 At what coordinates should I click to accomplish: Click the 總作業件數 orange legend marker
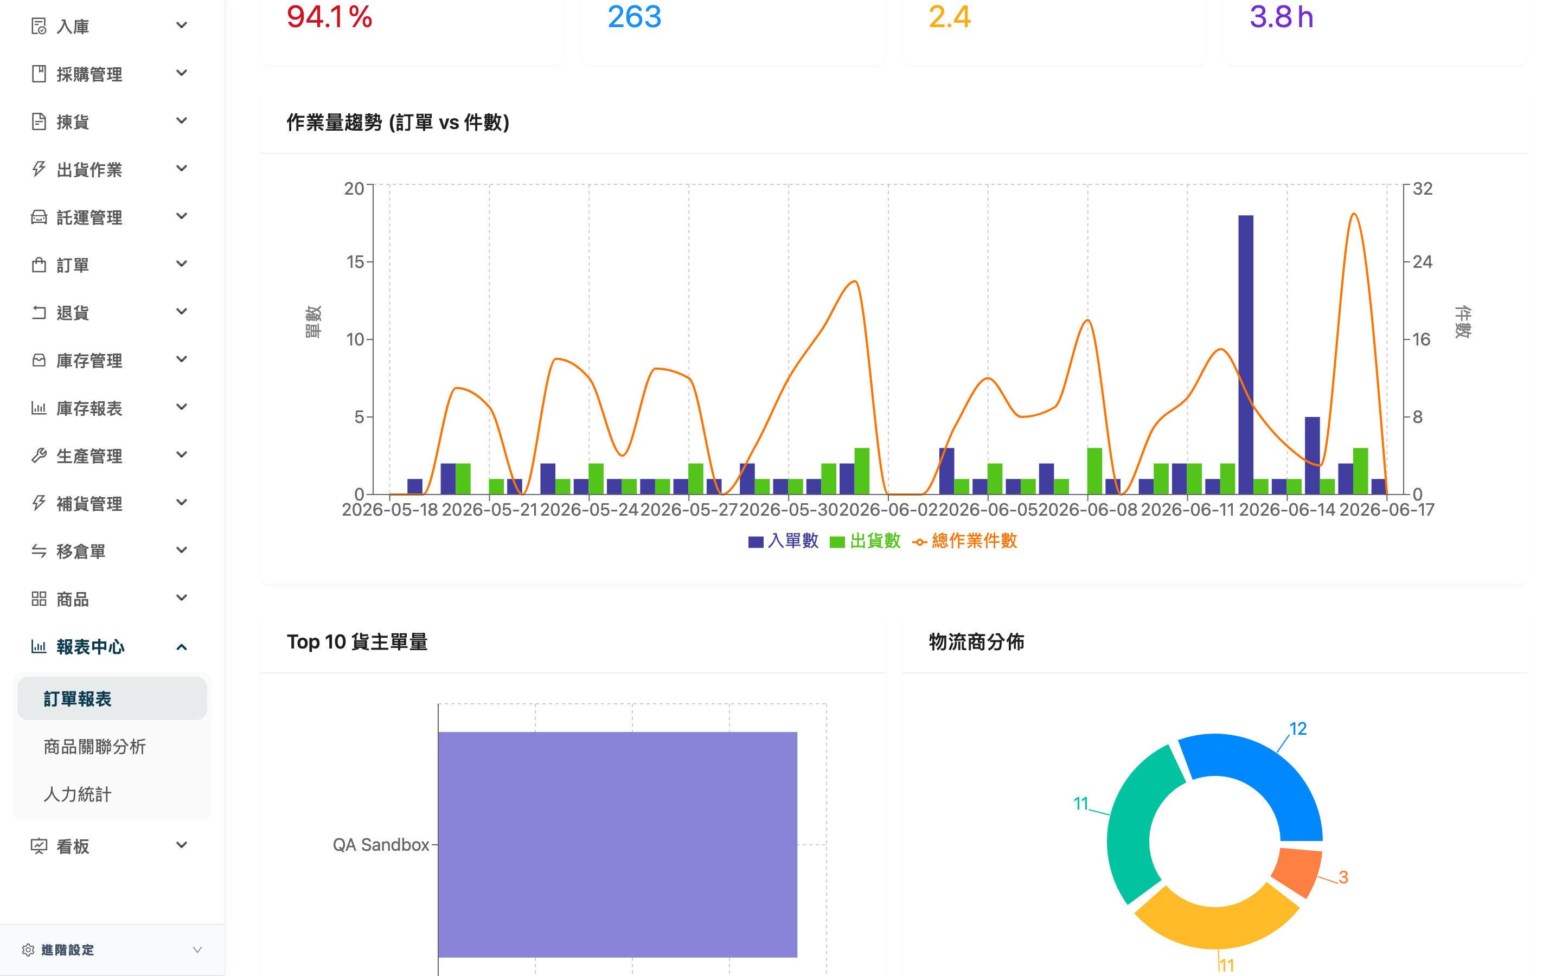click(x=920, y=542)
